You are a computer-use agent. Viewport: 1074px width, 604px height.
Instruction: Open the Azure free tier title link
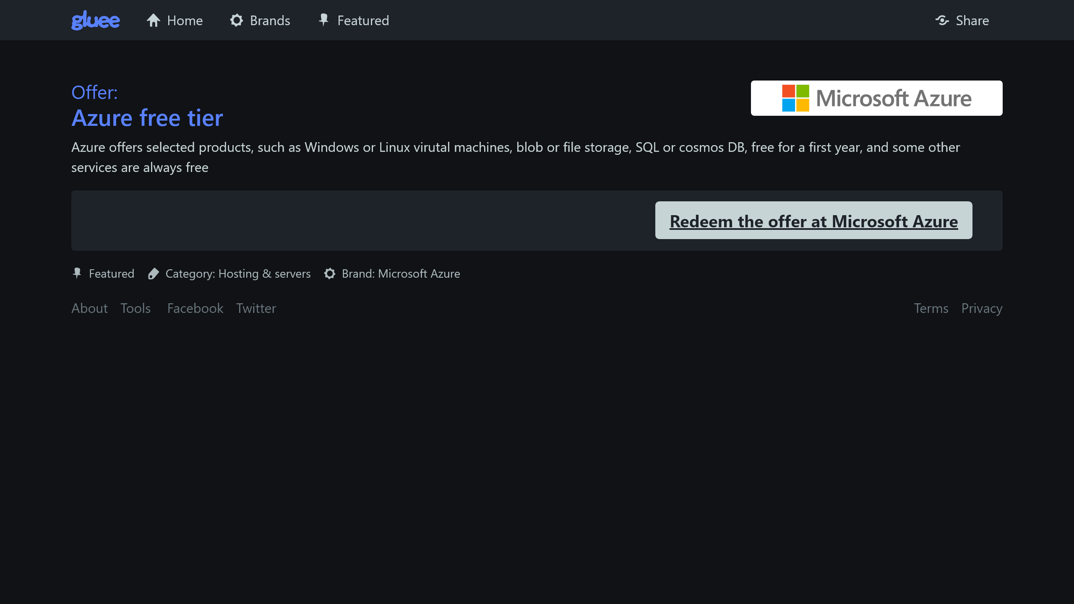147,118
